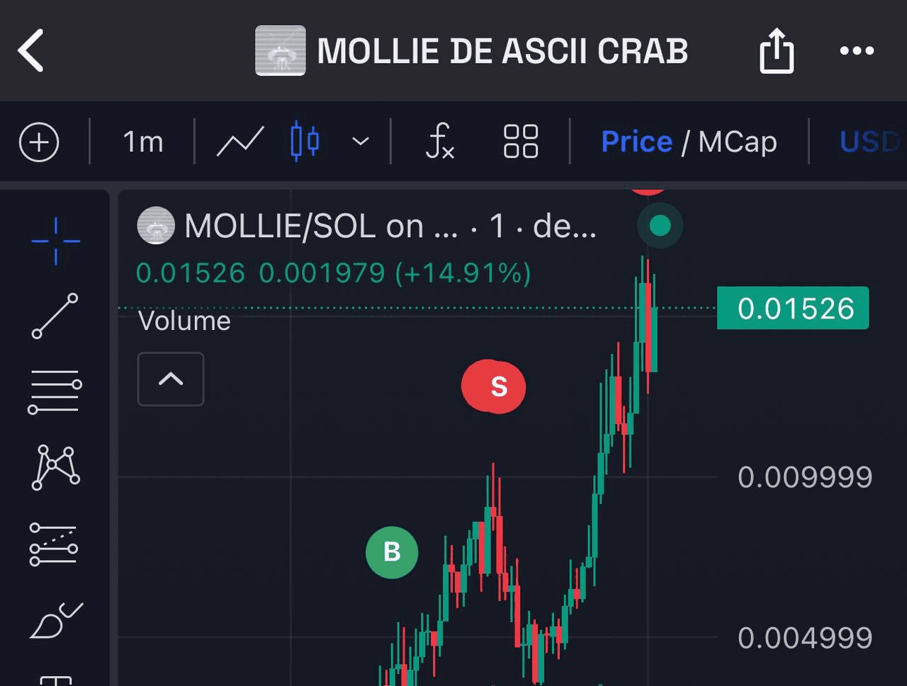Select the trend line drawing tool
Image resolution: width=907 pixels, height=686 pixels.
pyautogui.click(x=55, y=316)
